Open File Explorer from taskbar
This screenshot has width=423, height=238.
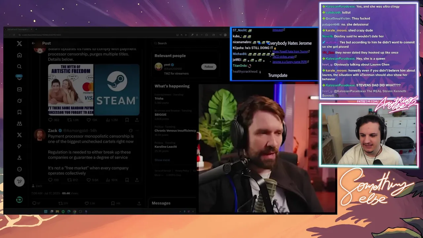58,212
